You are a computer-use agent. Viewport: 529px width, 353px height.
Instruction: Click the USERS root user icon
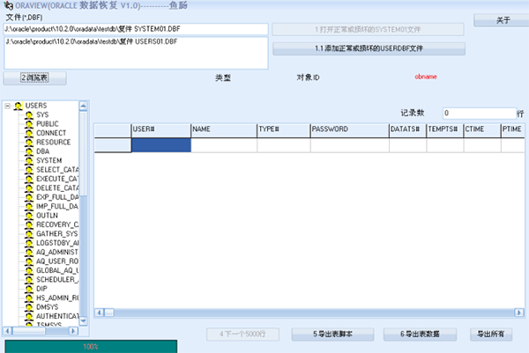pyautogui.click(x=18, y=107)
